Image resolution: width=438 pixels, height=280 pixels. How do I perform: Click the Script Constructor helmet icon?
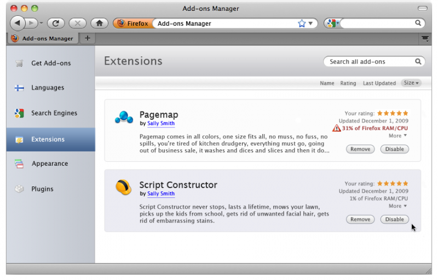pos(123,188)
